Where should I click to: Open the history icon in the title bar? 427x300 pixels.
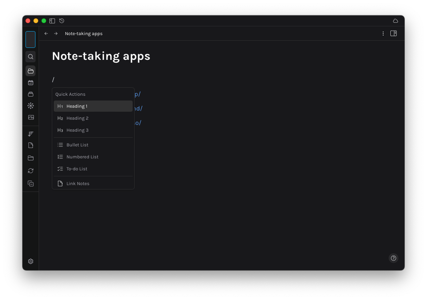(62, 20)
